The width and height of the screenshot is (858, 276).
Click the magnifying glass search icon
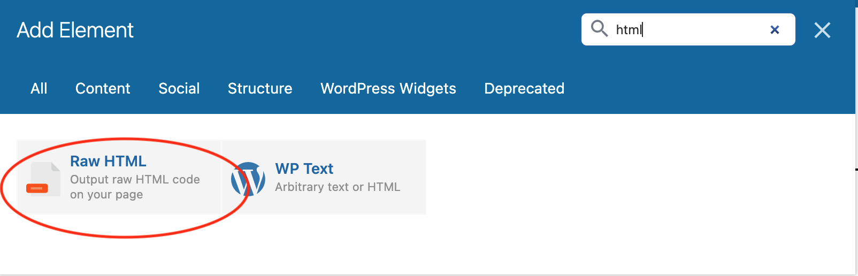pos(599,28)
